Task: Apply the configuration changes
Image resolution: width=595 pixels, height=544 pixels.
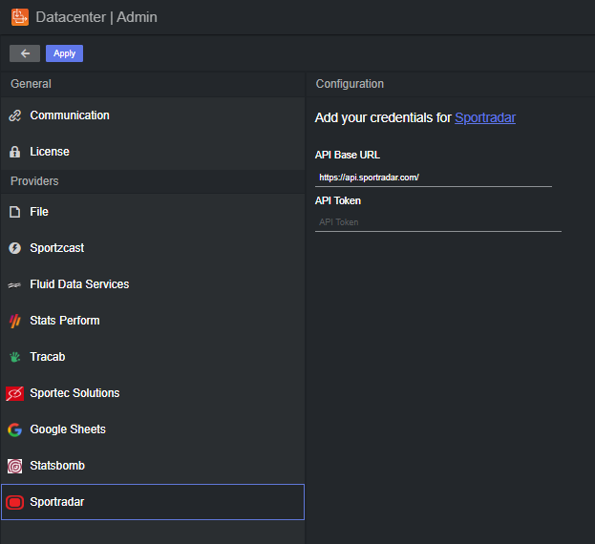Action: click(x=65, y=53)
